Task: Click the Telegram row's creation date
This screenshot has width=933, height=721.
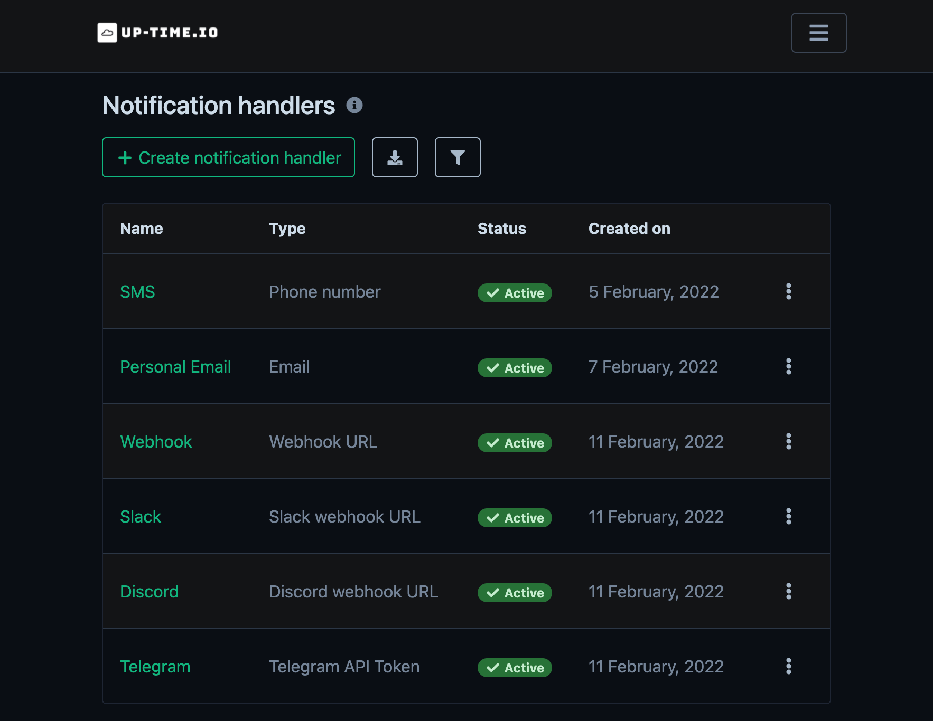Action: (x=656, y=667)
